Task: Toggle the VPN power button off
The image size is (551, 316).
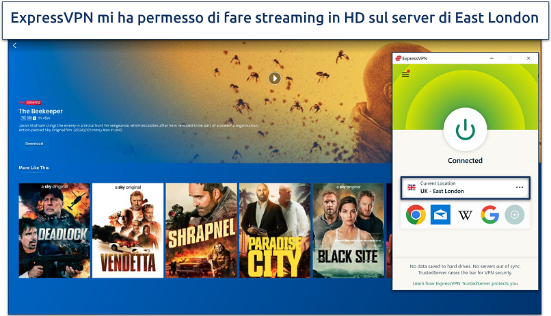Action: coord(466,129)
